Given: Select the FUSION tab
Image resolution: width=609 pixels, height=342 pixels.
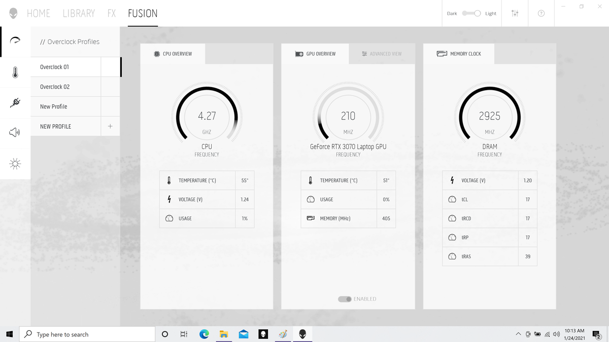Looking at the screenshot, I should [143, 14].
